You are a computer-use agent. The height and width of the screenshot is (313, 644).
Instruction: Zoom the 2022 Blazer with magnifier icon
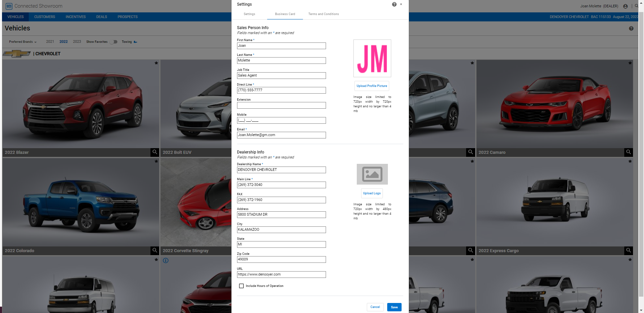pyautogui.click(x=155, y=152)
